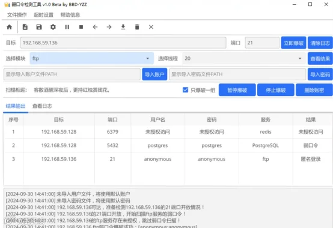Open the 超时设置 menu
The image size is (333, 228).
(43, 15)
